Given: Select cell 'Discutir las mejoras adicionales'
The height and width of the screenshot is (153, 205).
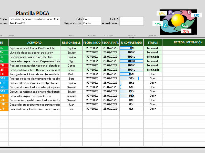Looking at the screenshot, I should [35, 92].
